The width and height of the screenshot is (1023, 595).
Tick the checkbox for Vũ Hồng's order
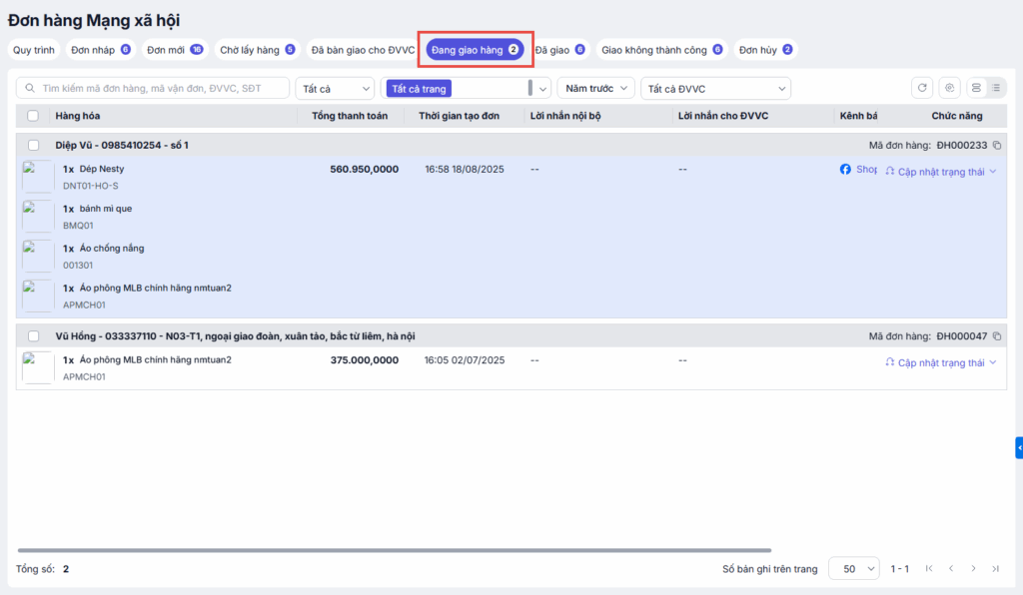pos(33,336)
